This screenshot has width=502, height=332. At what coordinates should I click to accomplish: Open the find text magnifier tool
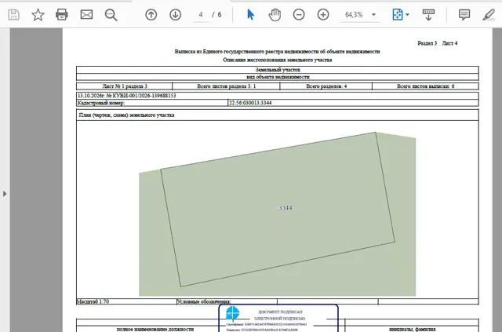click(x=111, y=15)
